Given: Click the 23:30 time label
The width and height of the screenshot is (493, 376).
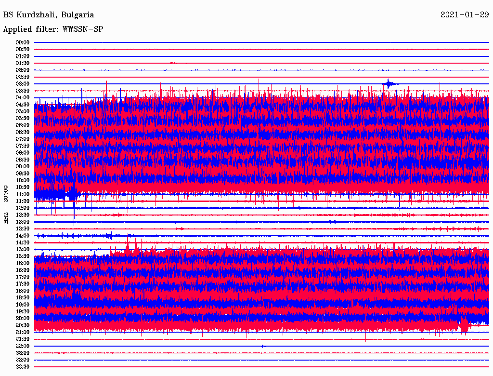Looking at the screenshot, I should pos(23,367).
